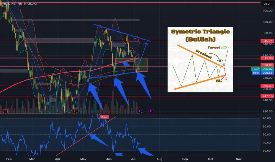Click the Nov label on the time axis

coord(238,159)
